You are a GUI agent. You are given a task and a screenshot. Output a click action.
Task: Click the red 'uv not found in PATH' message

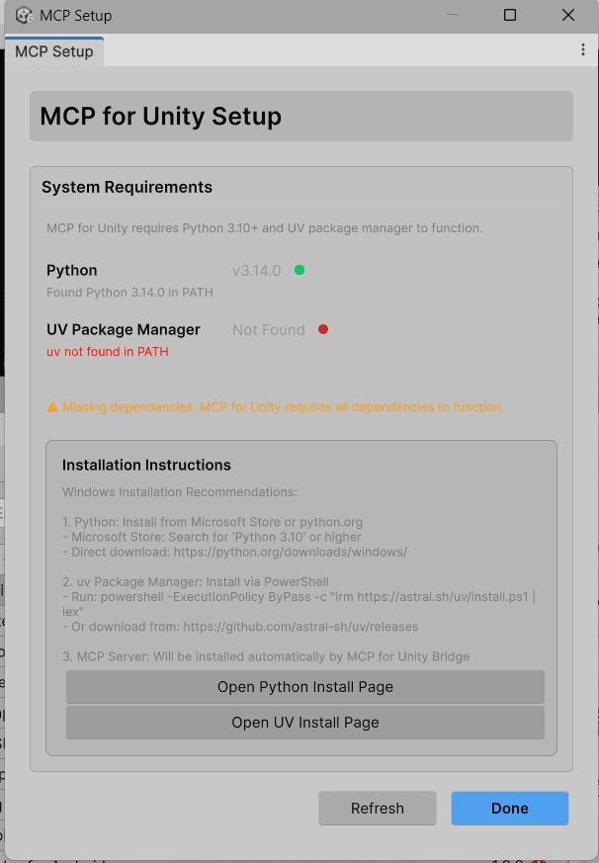coord(108,352)
